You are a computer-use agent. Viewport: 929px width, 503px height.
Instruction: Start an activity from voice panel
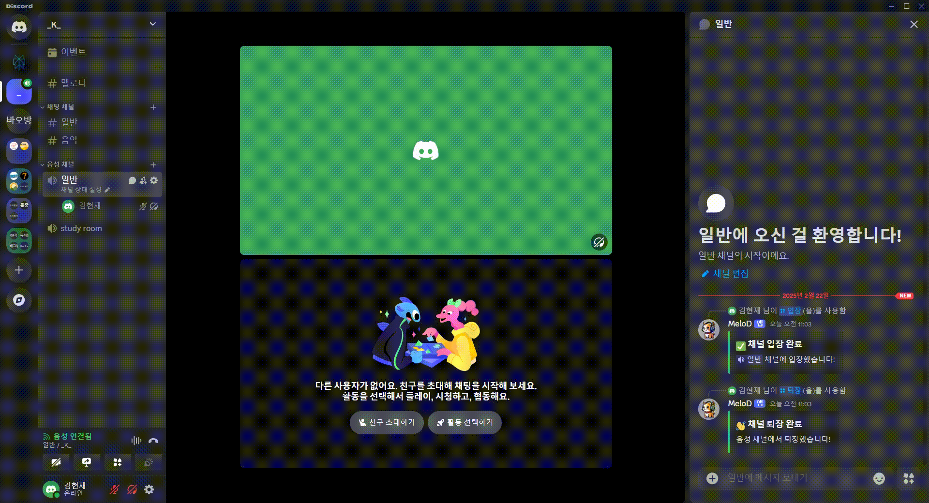click(x=118, y=462)
